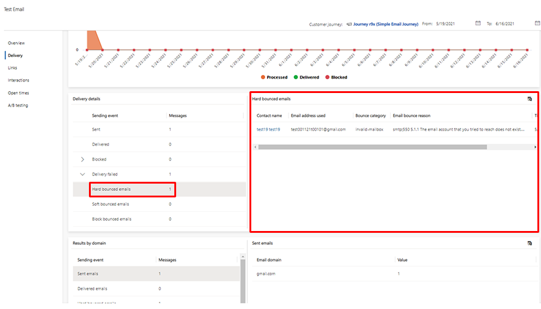
Task: Click horizontal scrollbar thumb in Hard bounced emails
Action: 373,147
